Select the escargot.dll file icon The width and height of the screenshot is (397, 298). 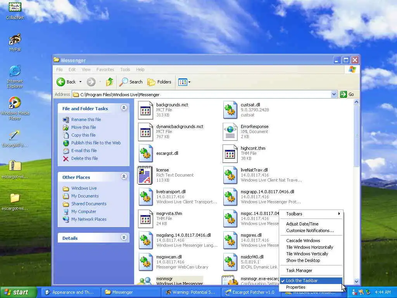(145, 153)
